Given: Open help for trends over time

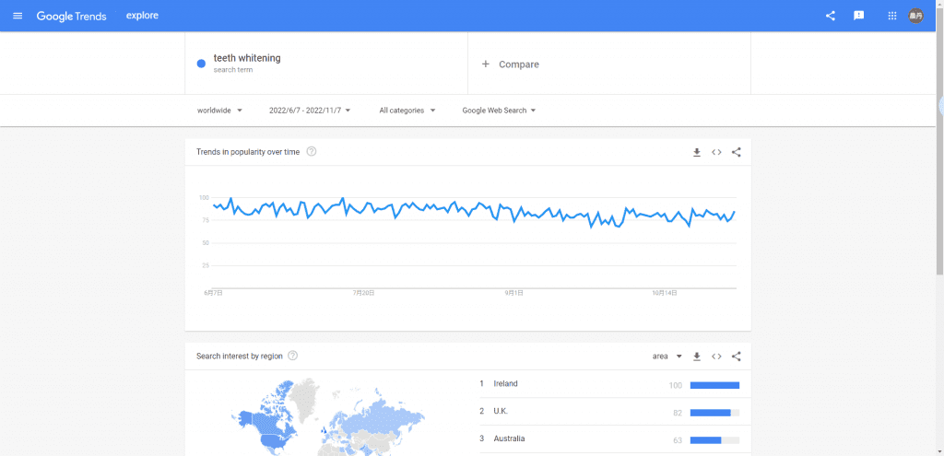Looking at the screenshot, I should [x=312, y=152].
